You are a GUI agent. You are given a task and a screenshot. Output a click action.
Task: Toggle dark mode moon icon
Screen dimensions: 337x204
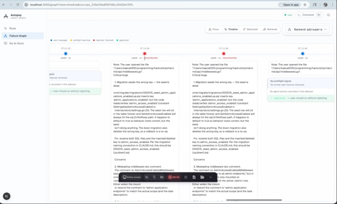coord(328,15)
